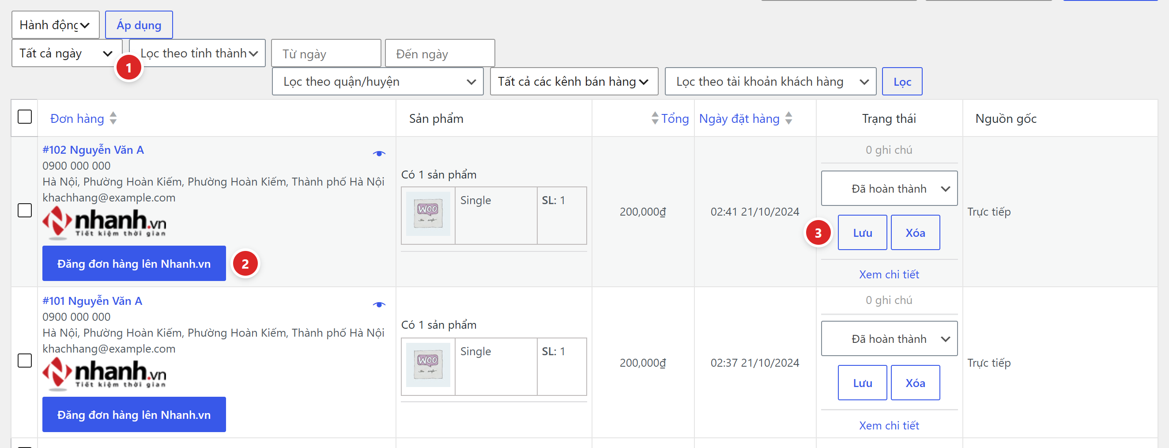
Task: Click the order time 02:37 21/10/2024
Action: 754,363
